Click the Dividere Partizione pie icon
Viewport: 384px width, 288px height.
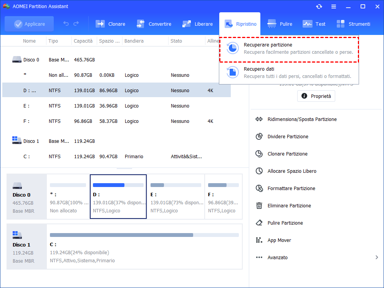259,136
